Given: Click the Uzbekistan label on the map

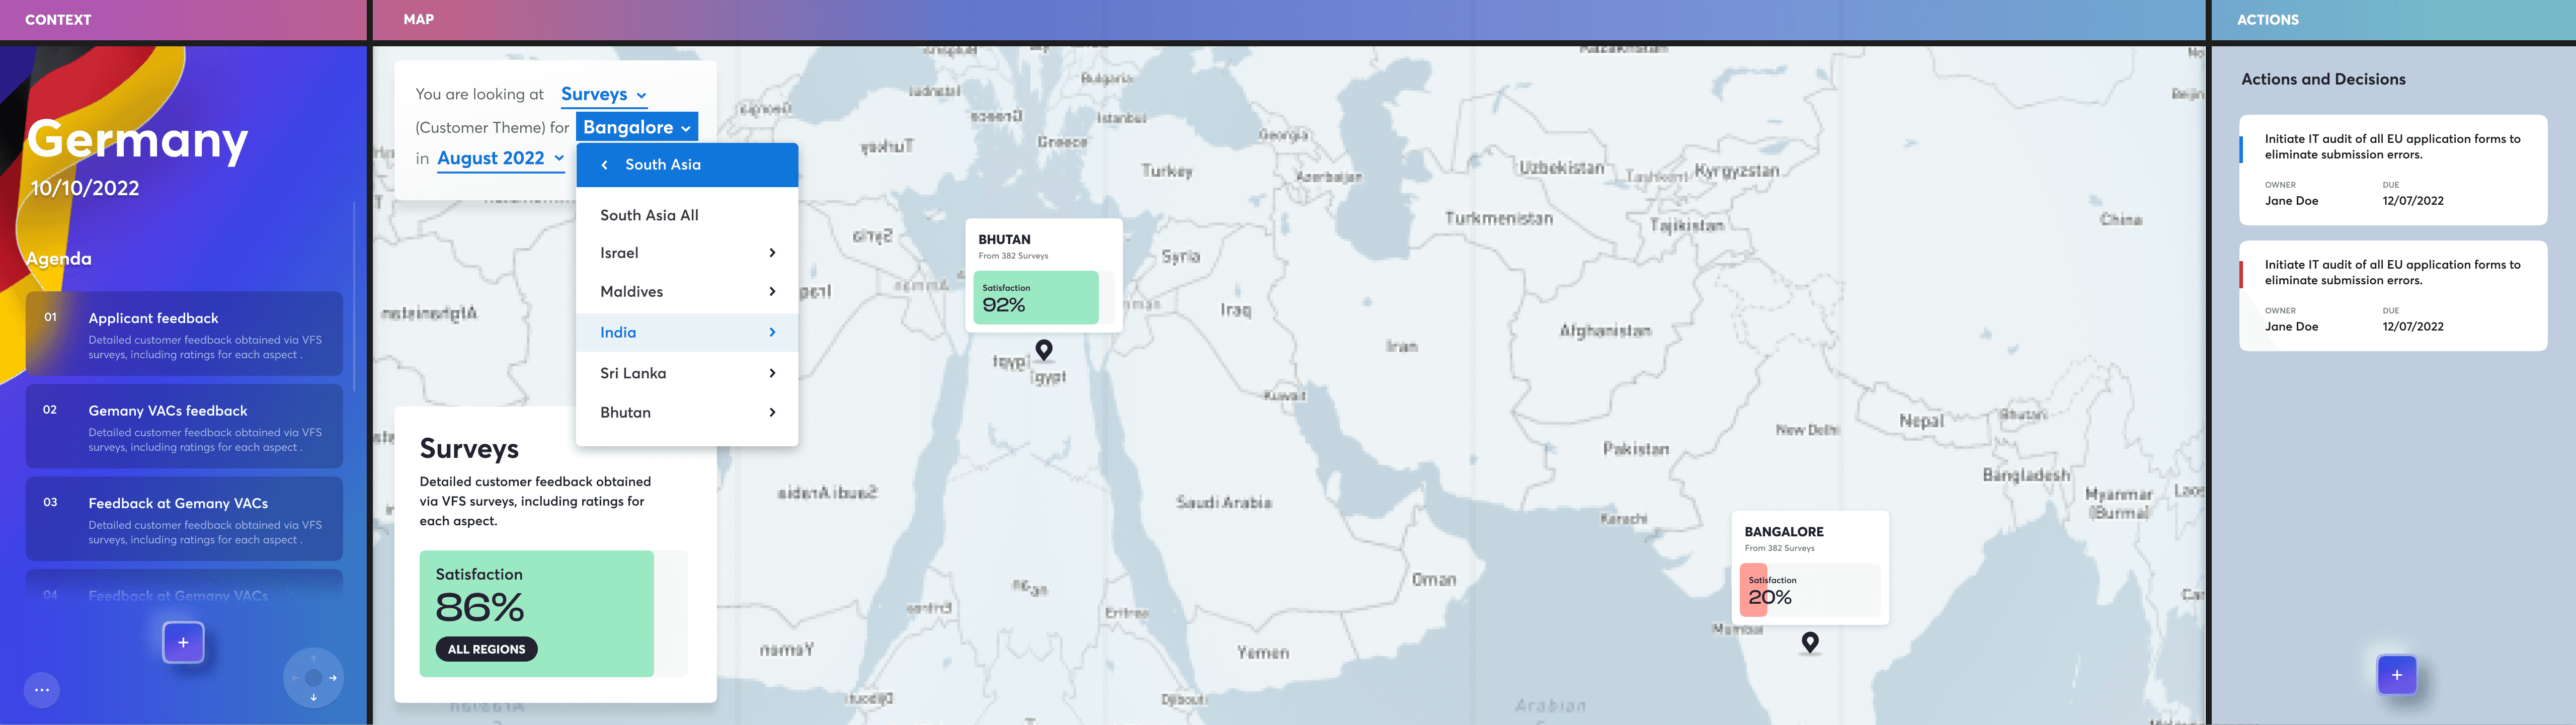Looking at the screenshot, I should pos(1562,167).
